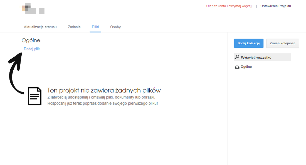Viewport: 306px width, 165px height.
Task: Click the inbox tray icon beside Ogólne
Action: (237, 67)
